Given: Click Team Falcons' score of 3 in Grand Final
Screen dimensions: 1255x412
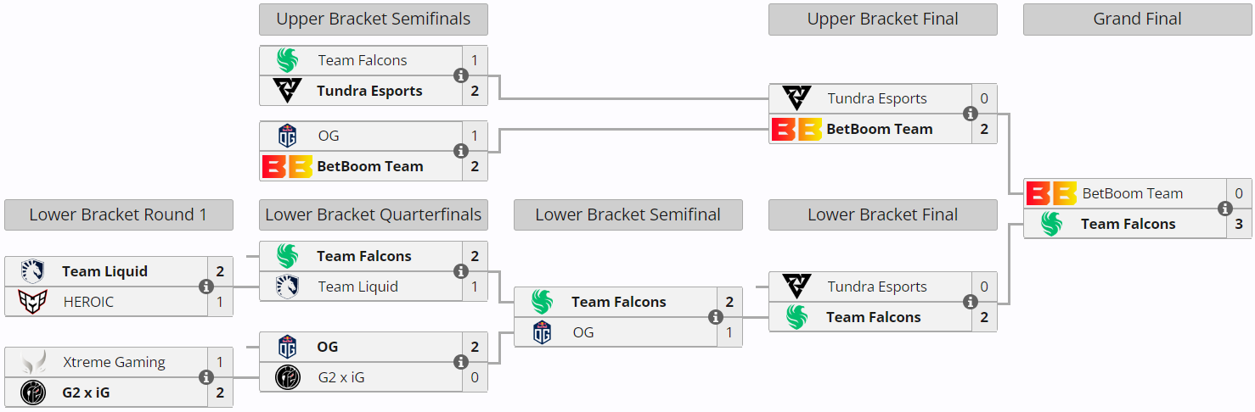Looking at the screenshot, I should tap(1239, 224).
